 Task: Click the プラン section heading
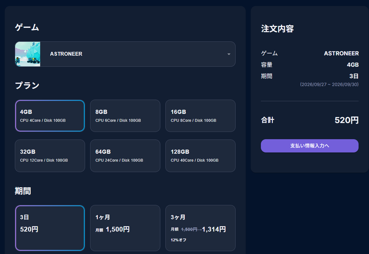pos(27,85)
